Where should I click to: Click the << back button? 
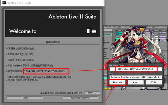(25, 98)
